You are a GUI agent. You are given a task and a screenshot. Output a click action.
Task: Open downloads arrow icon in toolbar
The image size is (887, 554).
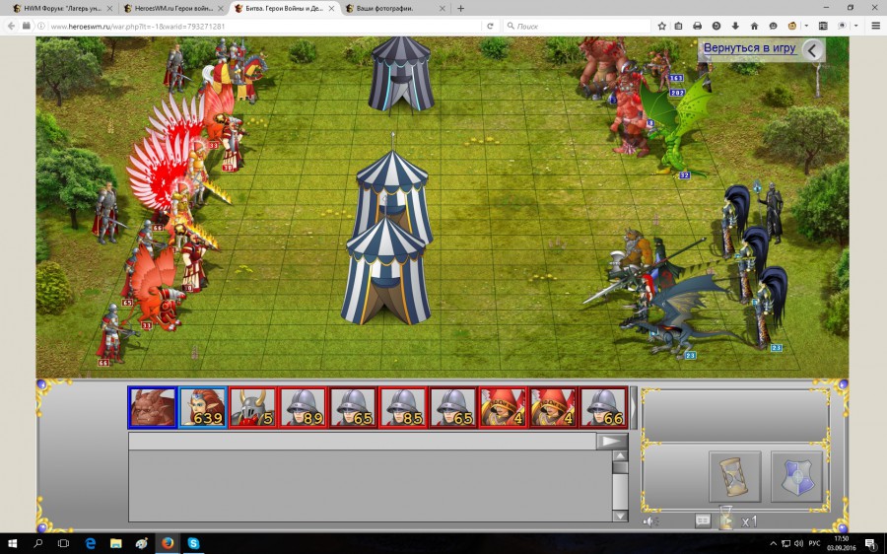point(735,26)
